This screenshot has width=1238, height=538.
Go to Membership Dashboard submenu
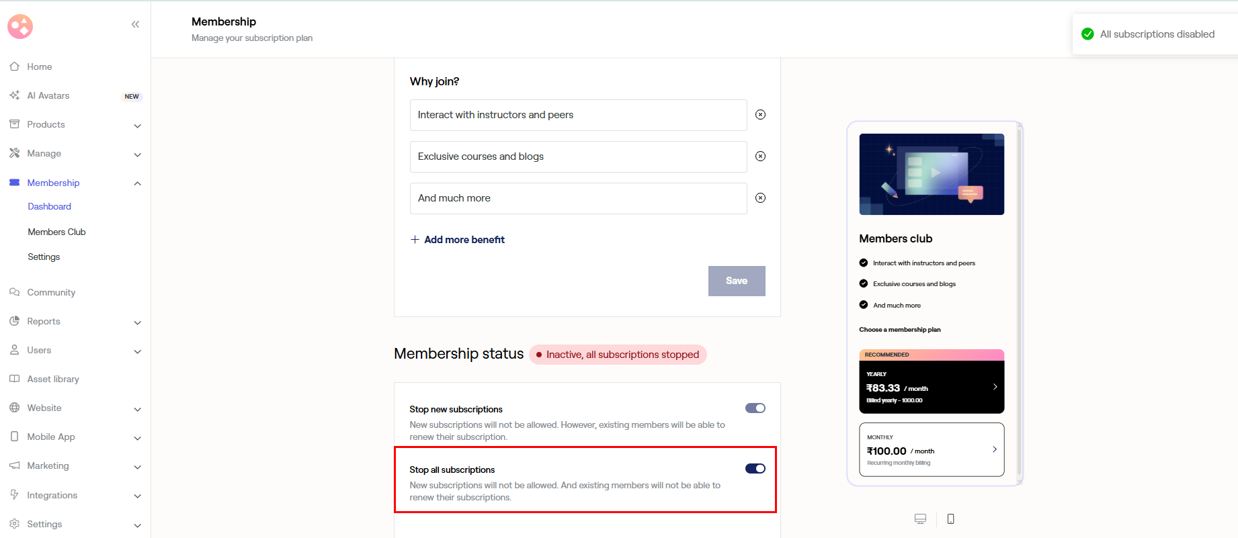click(x=49, y=207)
